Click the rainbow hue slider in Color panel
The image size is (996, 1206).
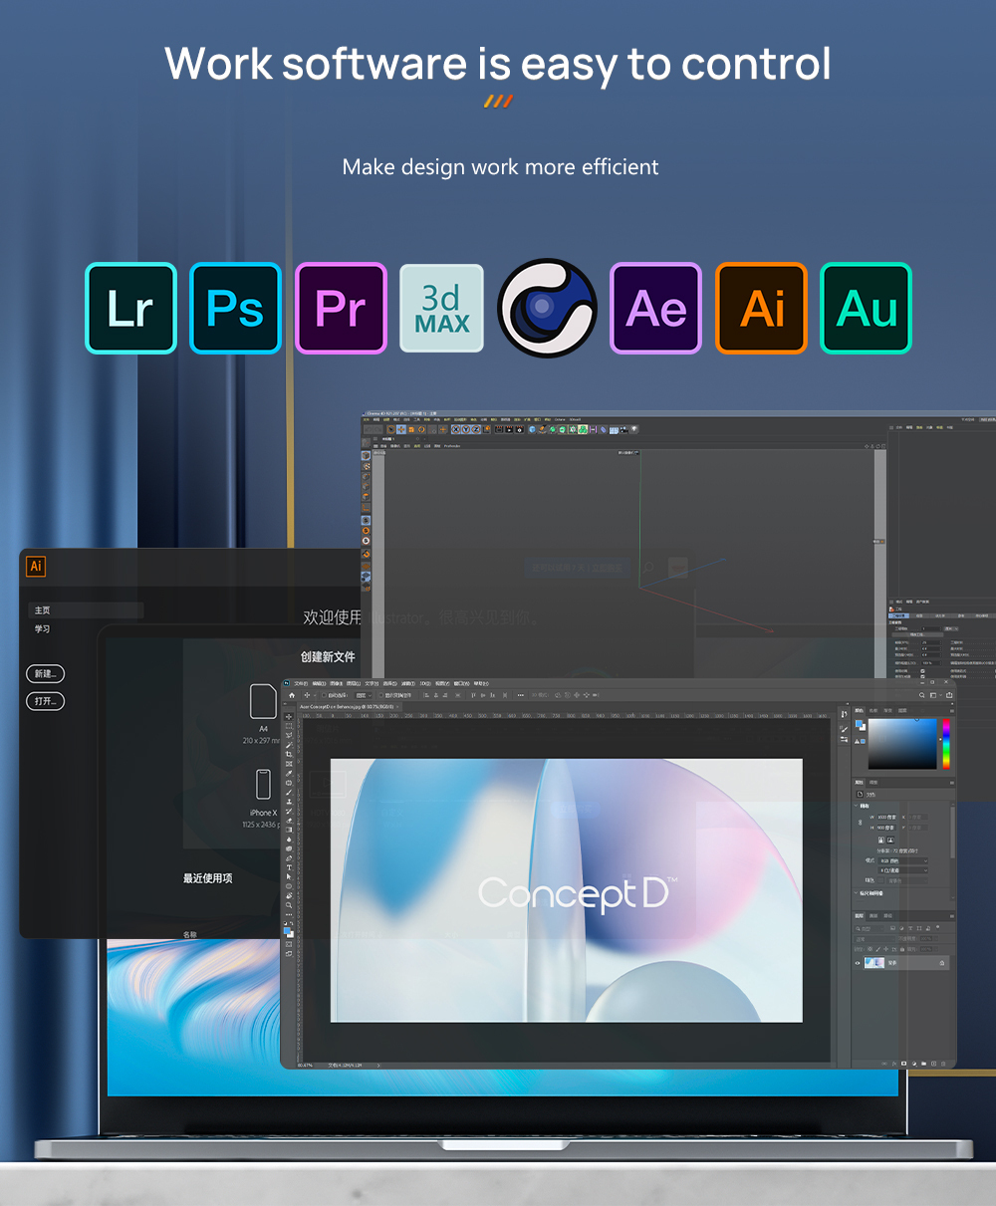tap(945, 743)
